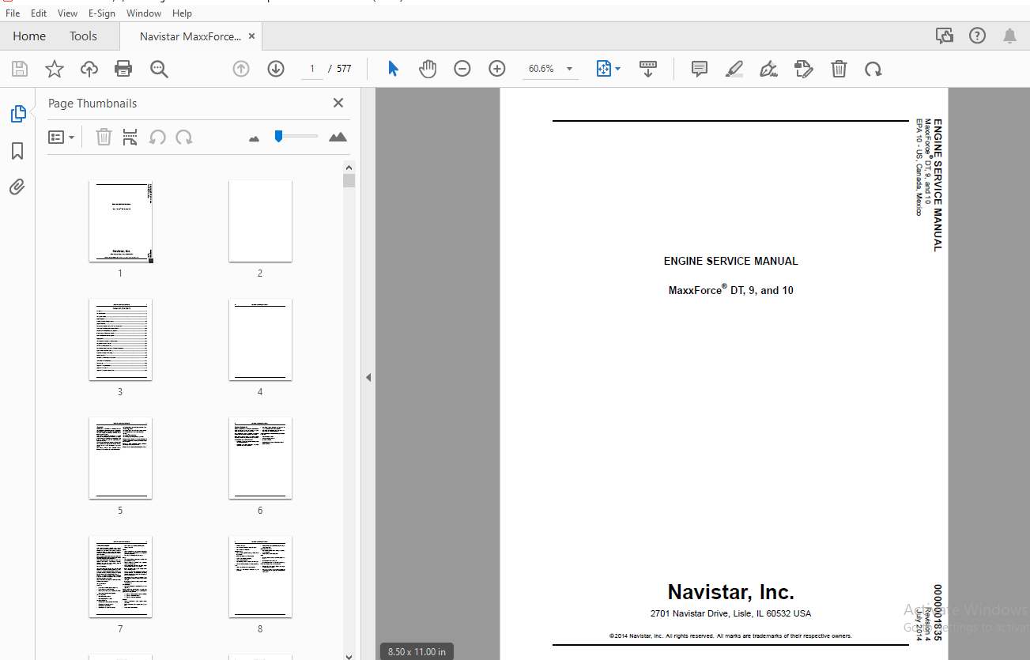
Task: Click the edit PDF stamp icon
Action: click(x=804, y=69)
